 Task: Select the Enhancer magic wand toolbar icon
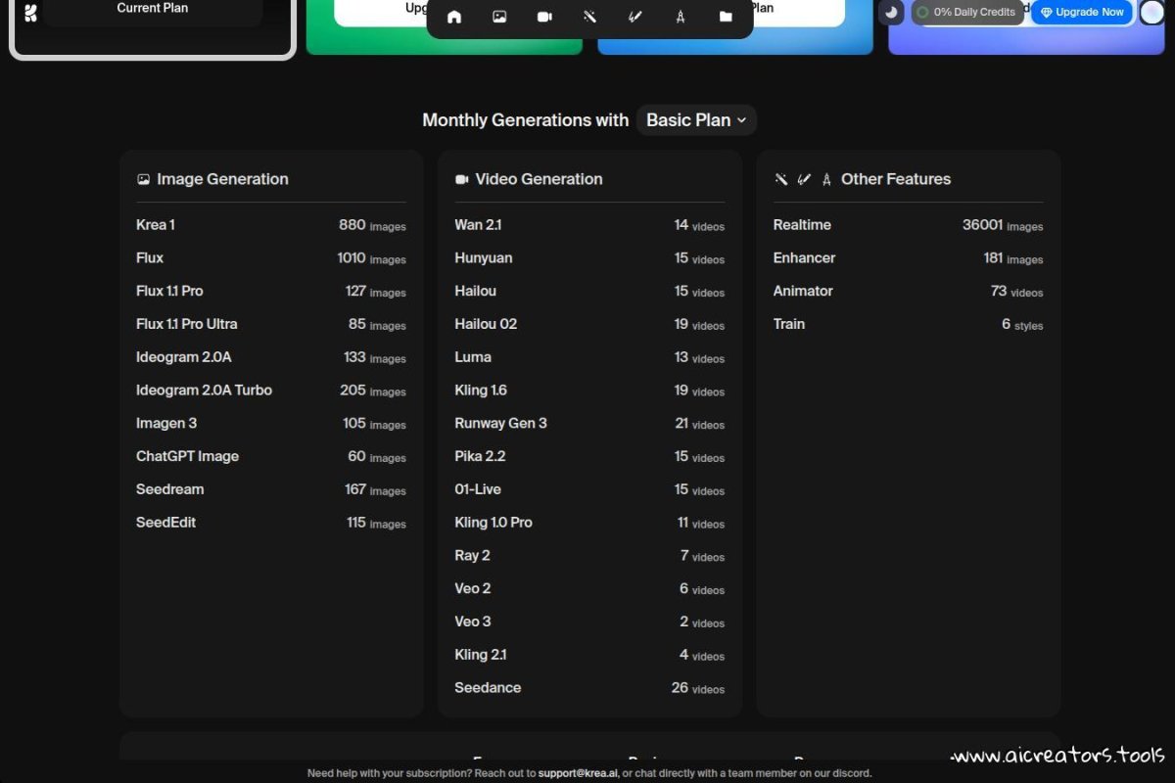click(x=589, y=17)
